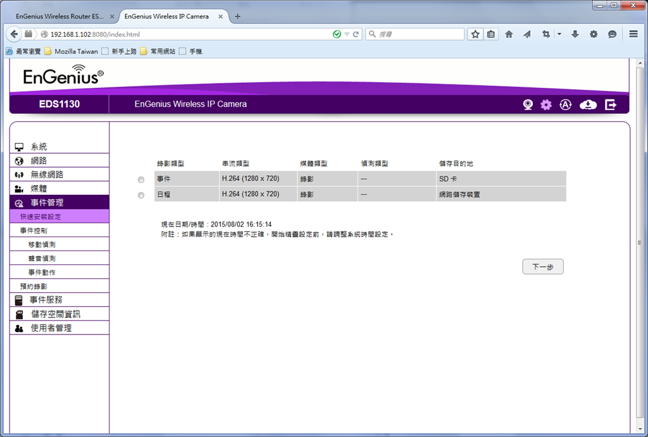
Task: Click the page scrollbar up arrow
Action: [x=640, y=63]
